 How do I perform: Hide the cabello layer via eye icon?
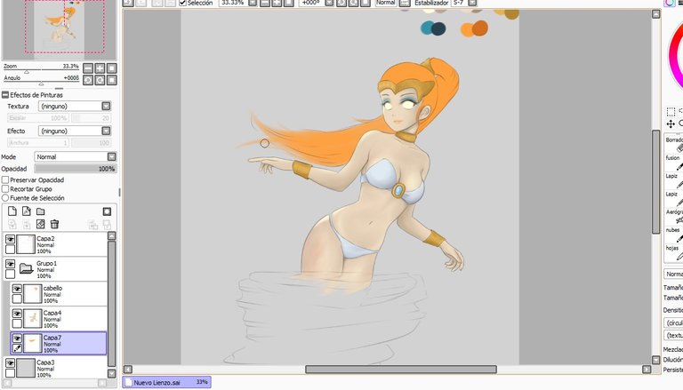click(x=17, y=289)
